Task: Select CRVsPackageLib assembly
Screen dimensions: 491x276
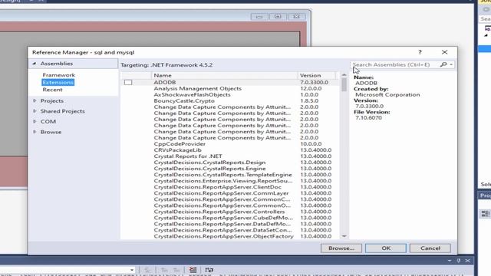Action: click(230, 150)
